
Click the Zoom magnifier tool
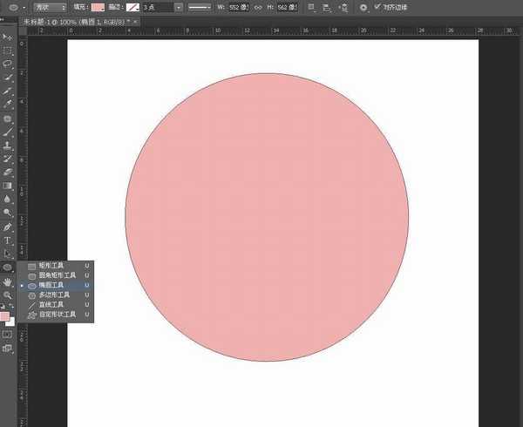pos(7,295)
